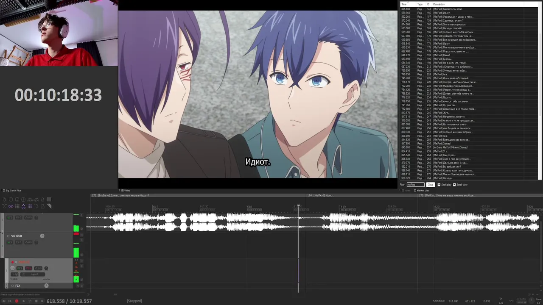543x305 pixels.
Task: Select region 143 at 505.180 in list
Action: click(469, 9)
